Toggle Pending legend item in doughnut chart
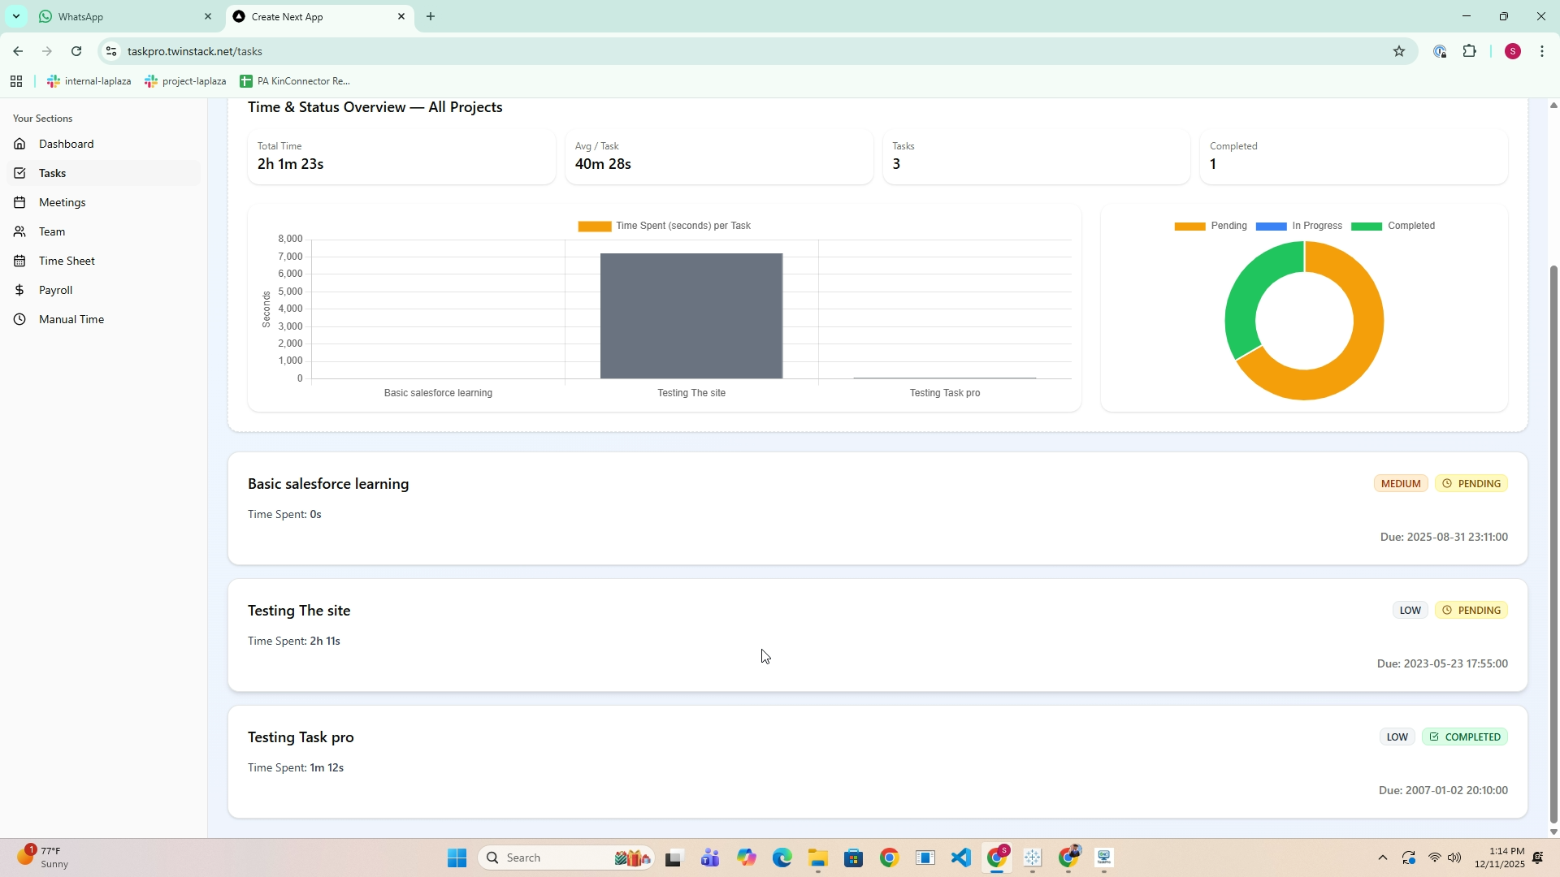The height and width of the screenshot is (877, 1560). coord(1211,227)
